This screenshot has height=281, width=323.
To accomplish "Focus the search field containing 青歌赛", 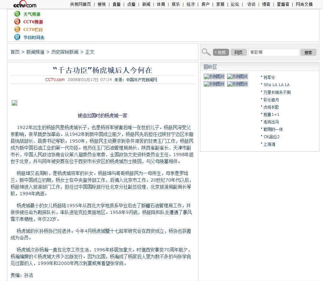I will point(274,52).
